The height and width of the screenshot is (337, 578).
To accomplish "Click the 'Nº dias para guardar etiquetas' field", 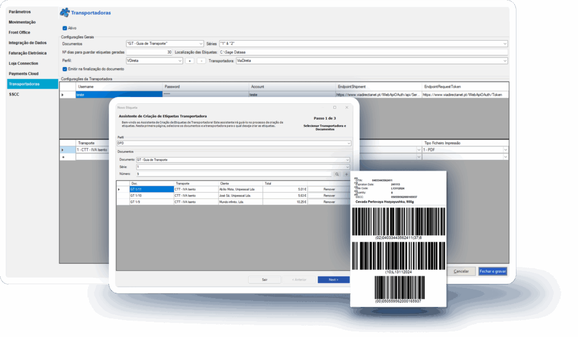I will pyautogui.click(x=149, y=52).
